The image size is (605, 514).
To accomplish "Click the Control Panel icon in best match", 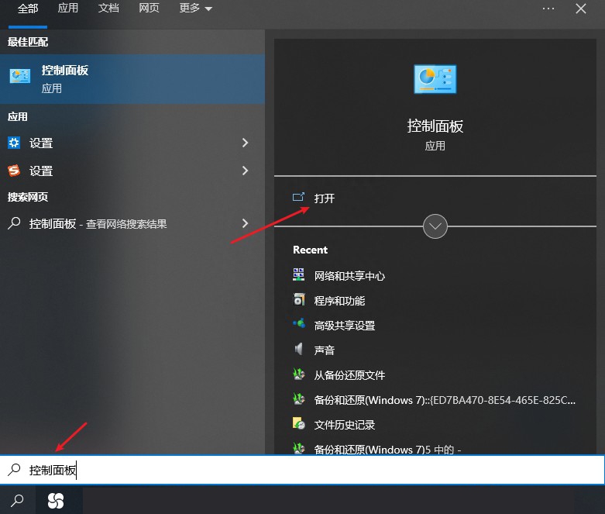I will click(x=20, y=76).
